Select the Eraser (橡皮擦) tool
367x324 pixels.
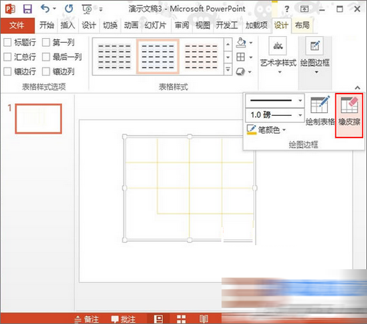pos(349,115)
